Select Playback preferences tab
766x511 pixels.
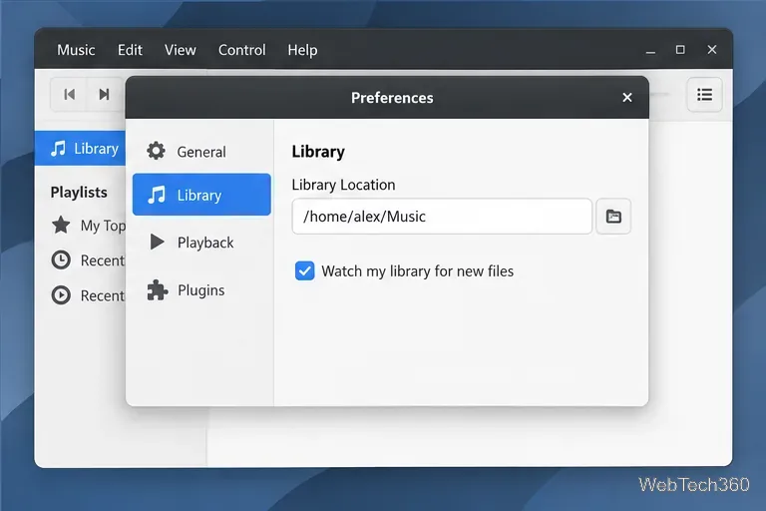[201, 243]
